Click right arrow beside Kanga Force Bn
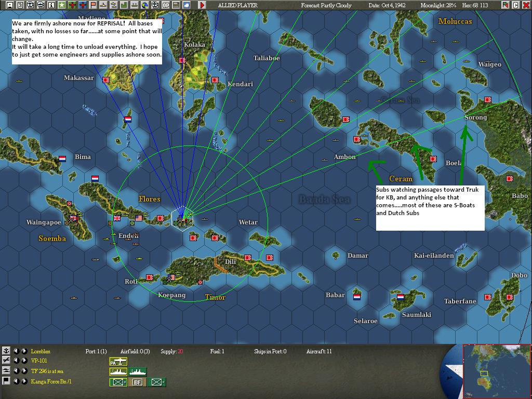 (x=24, y=381)
